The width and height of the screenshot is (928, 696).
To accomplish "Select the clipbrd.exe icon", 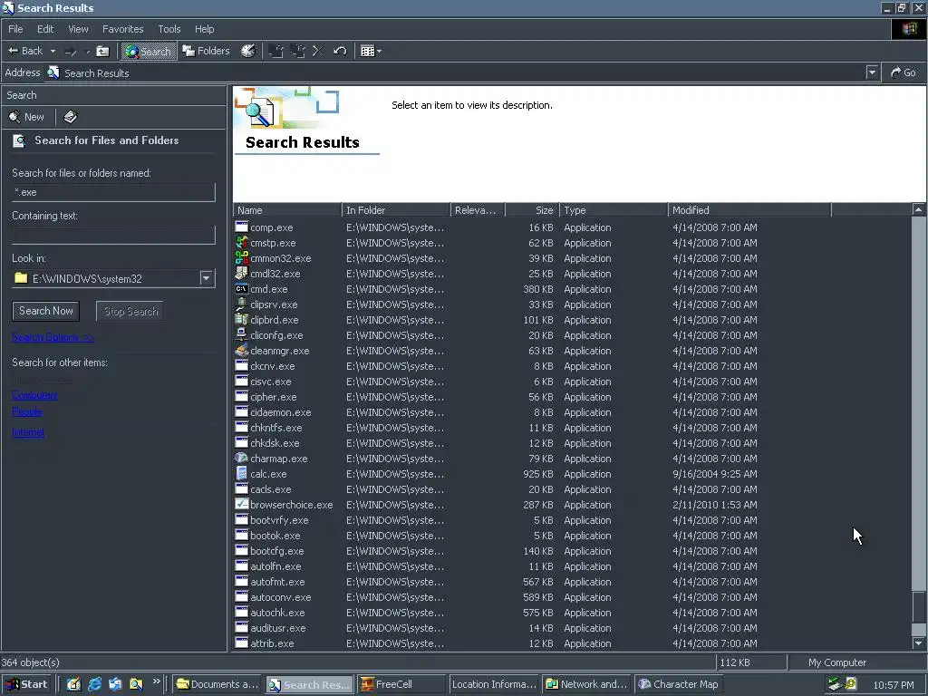I will [241, 320].
